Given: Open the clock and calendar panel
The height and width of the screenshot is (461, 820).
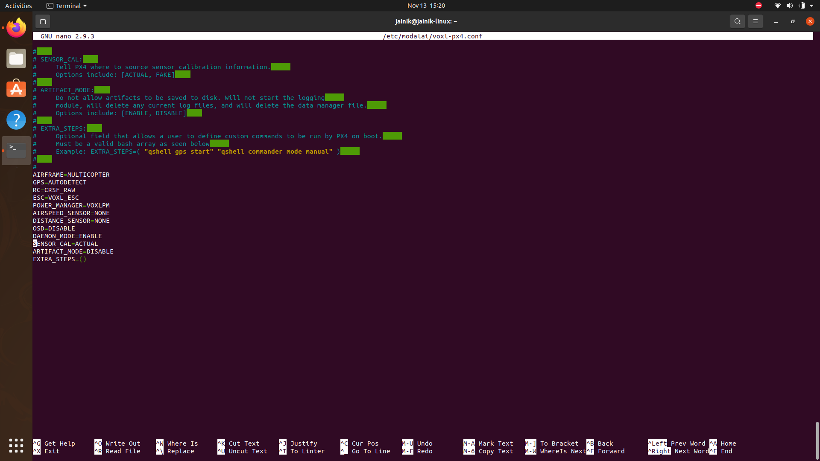Looking at the screenshot, I should tap(426, 6).
